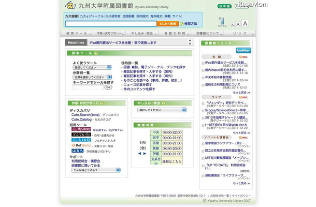
Task: Open お問合せ先一覧 footer link
Action: tap(220, 196)
